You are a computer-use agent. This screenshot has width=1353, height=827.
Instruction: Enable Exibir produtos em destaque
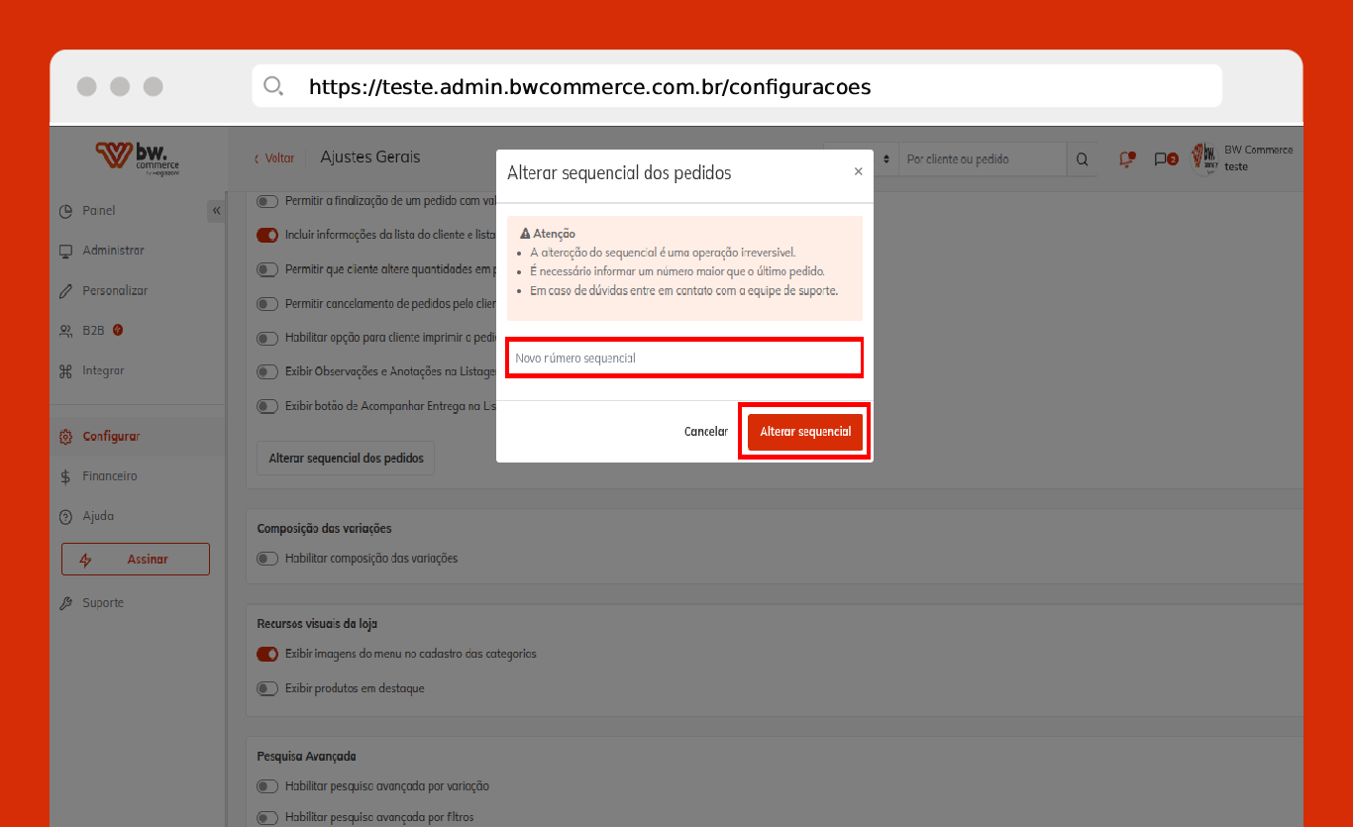tap(267, 688)
